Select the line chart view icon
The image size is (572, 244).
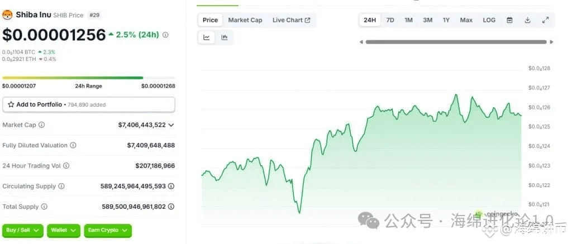[x=207, y=37]
